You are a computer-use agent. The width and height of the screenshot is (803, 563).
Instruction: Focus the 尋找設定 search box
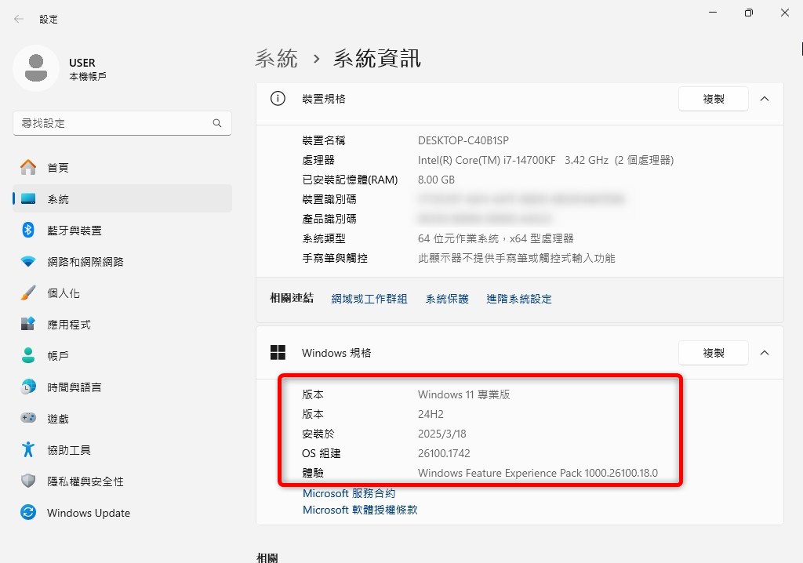122,123
